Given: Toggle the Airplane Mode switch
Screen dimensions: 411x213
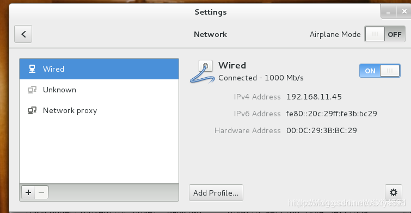Looking at the screenshot, I should coord(385,34).
